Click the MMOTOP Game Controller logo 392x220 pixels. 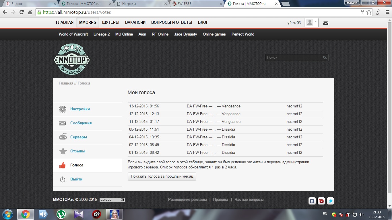coord(72,59)
